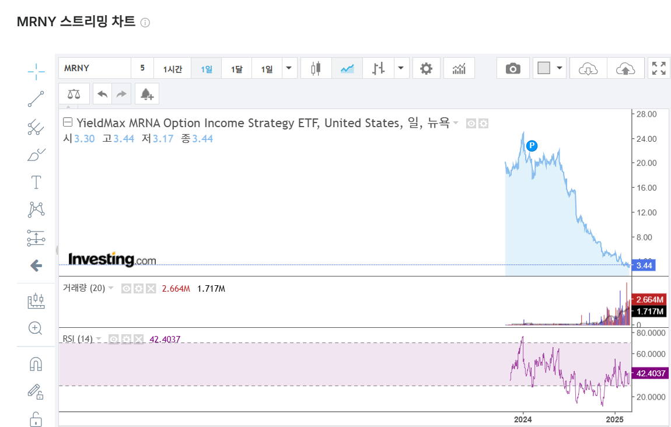Toggle lock all drawing tools padlock
The image size is (671, 427).
pos(36,419)
